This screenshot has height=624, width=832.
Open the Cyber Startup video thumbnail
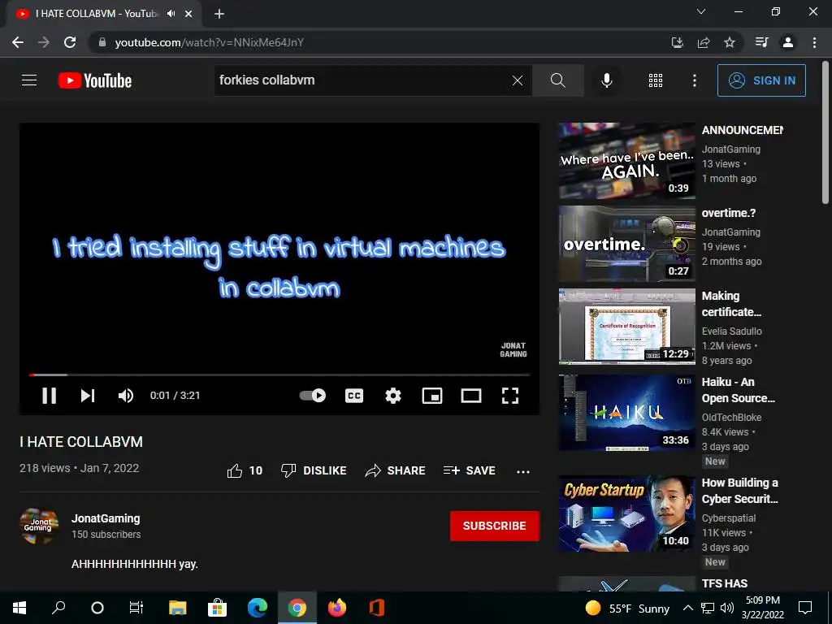[x=626, y=513]
